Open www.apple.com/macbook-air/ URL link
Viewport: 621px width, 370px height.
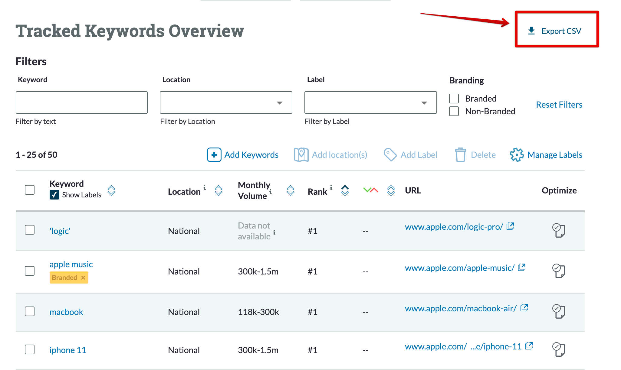(461, 308)
